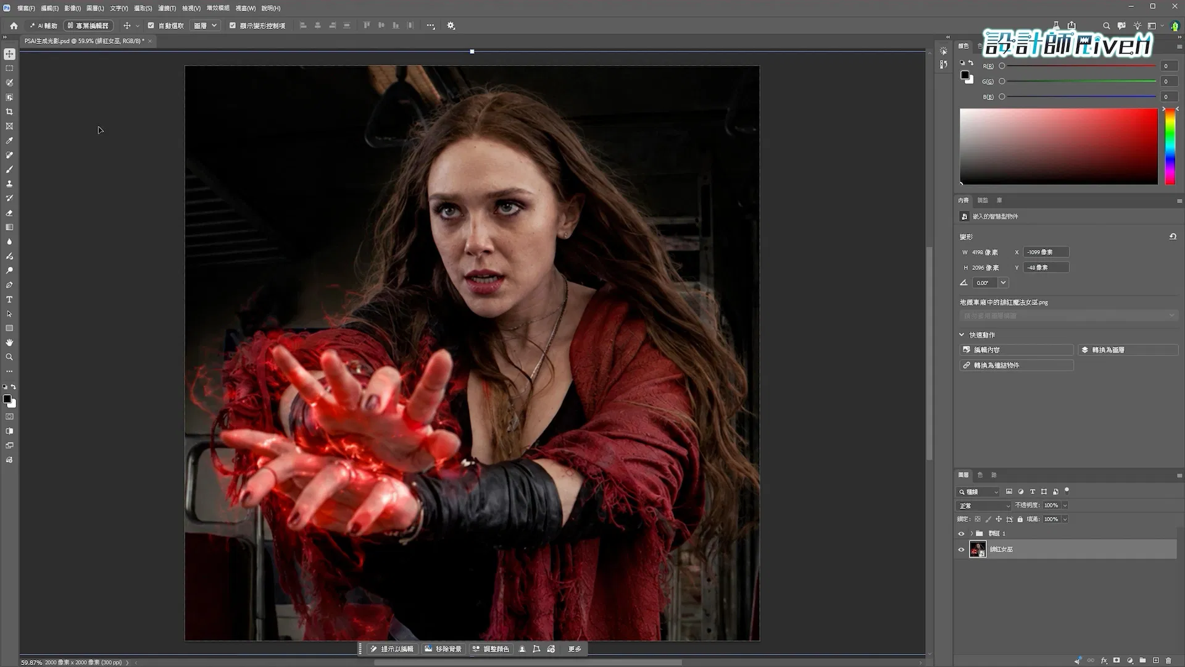Create a new layer with plus icon
Screen dimensions: 1185x667
click(x=1155, y=660)
